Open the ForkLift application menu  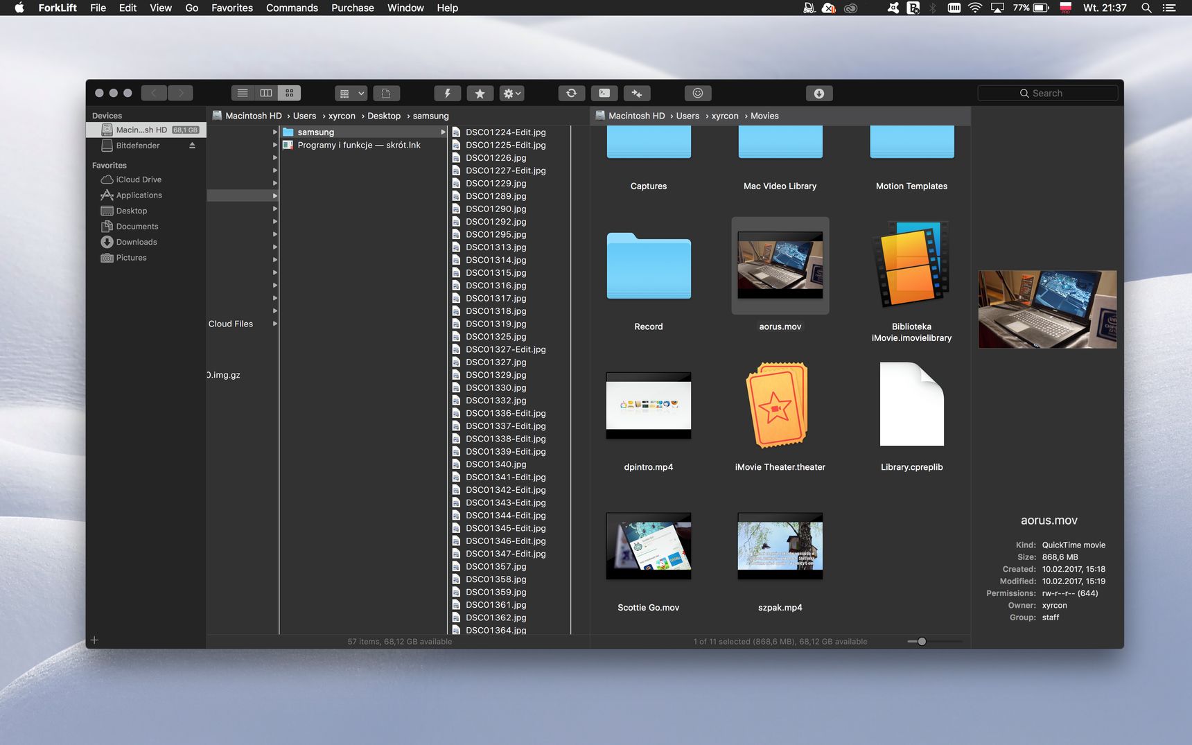tap(58, 8)
